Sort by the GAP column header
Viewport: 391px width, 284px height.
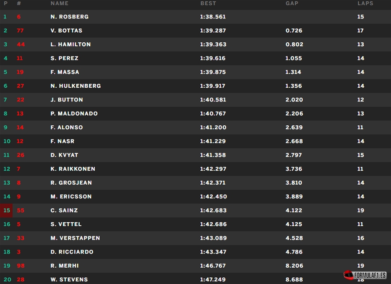click(x=292, y=4)
